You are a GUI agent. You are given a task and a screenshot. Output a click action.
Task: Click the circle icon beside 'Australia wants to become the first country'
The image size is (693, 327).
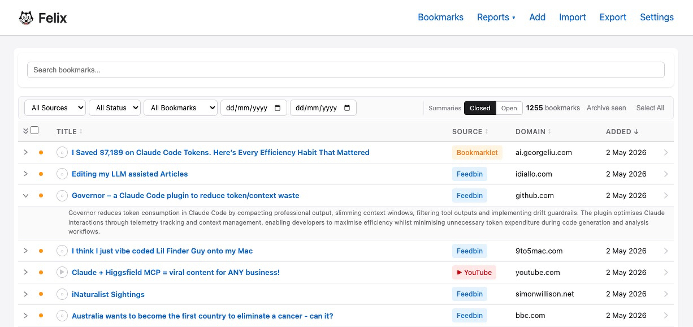click(x=62, y=316)
